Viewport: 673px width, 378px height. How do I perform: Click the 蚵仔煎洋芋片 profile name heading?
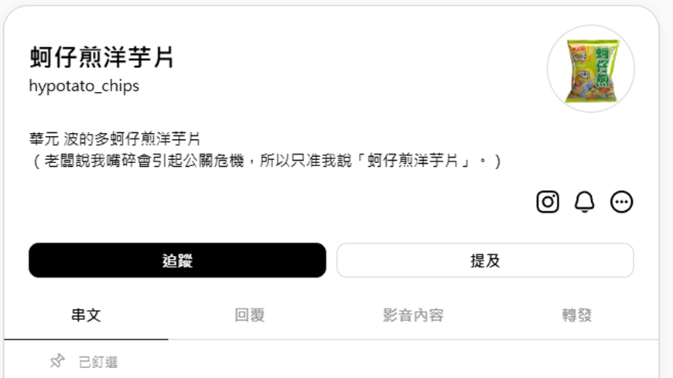[x=102, y=57]
